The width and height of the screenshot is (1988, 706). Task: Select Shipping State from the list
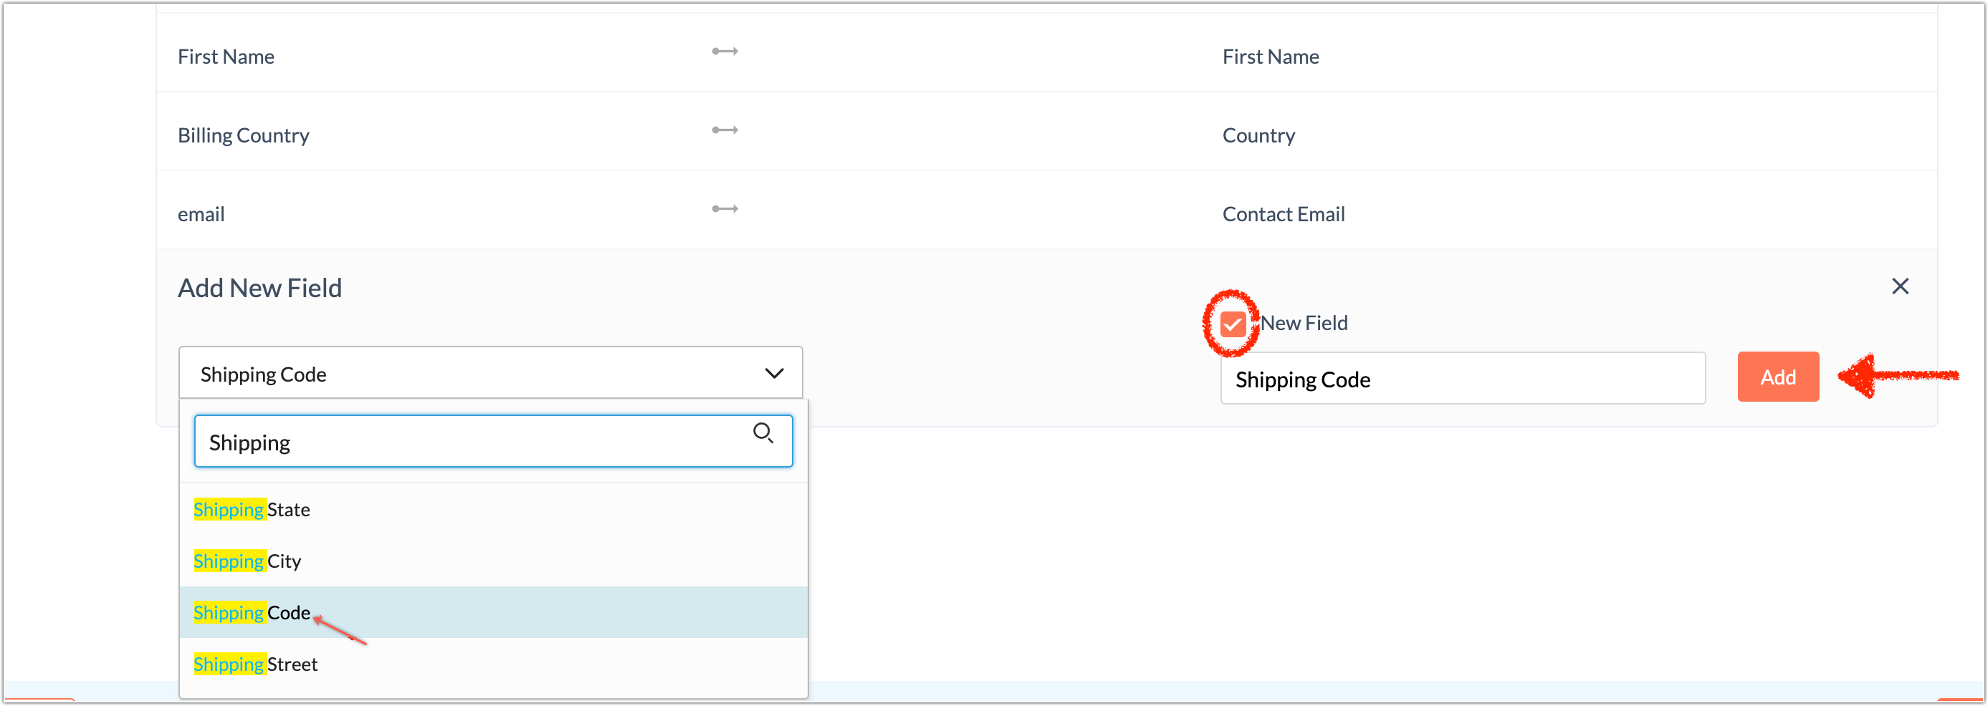(251, 508)
